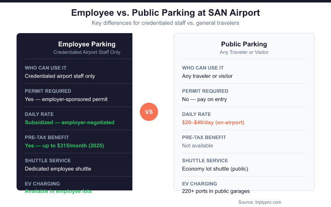
Task: Click 'No — pay on entry' text
Action: [x=204, y=99]
